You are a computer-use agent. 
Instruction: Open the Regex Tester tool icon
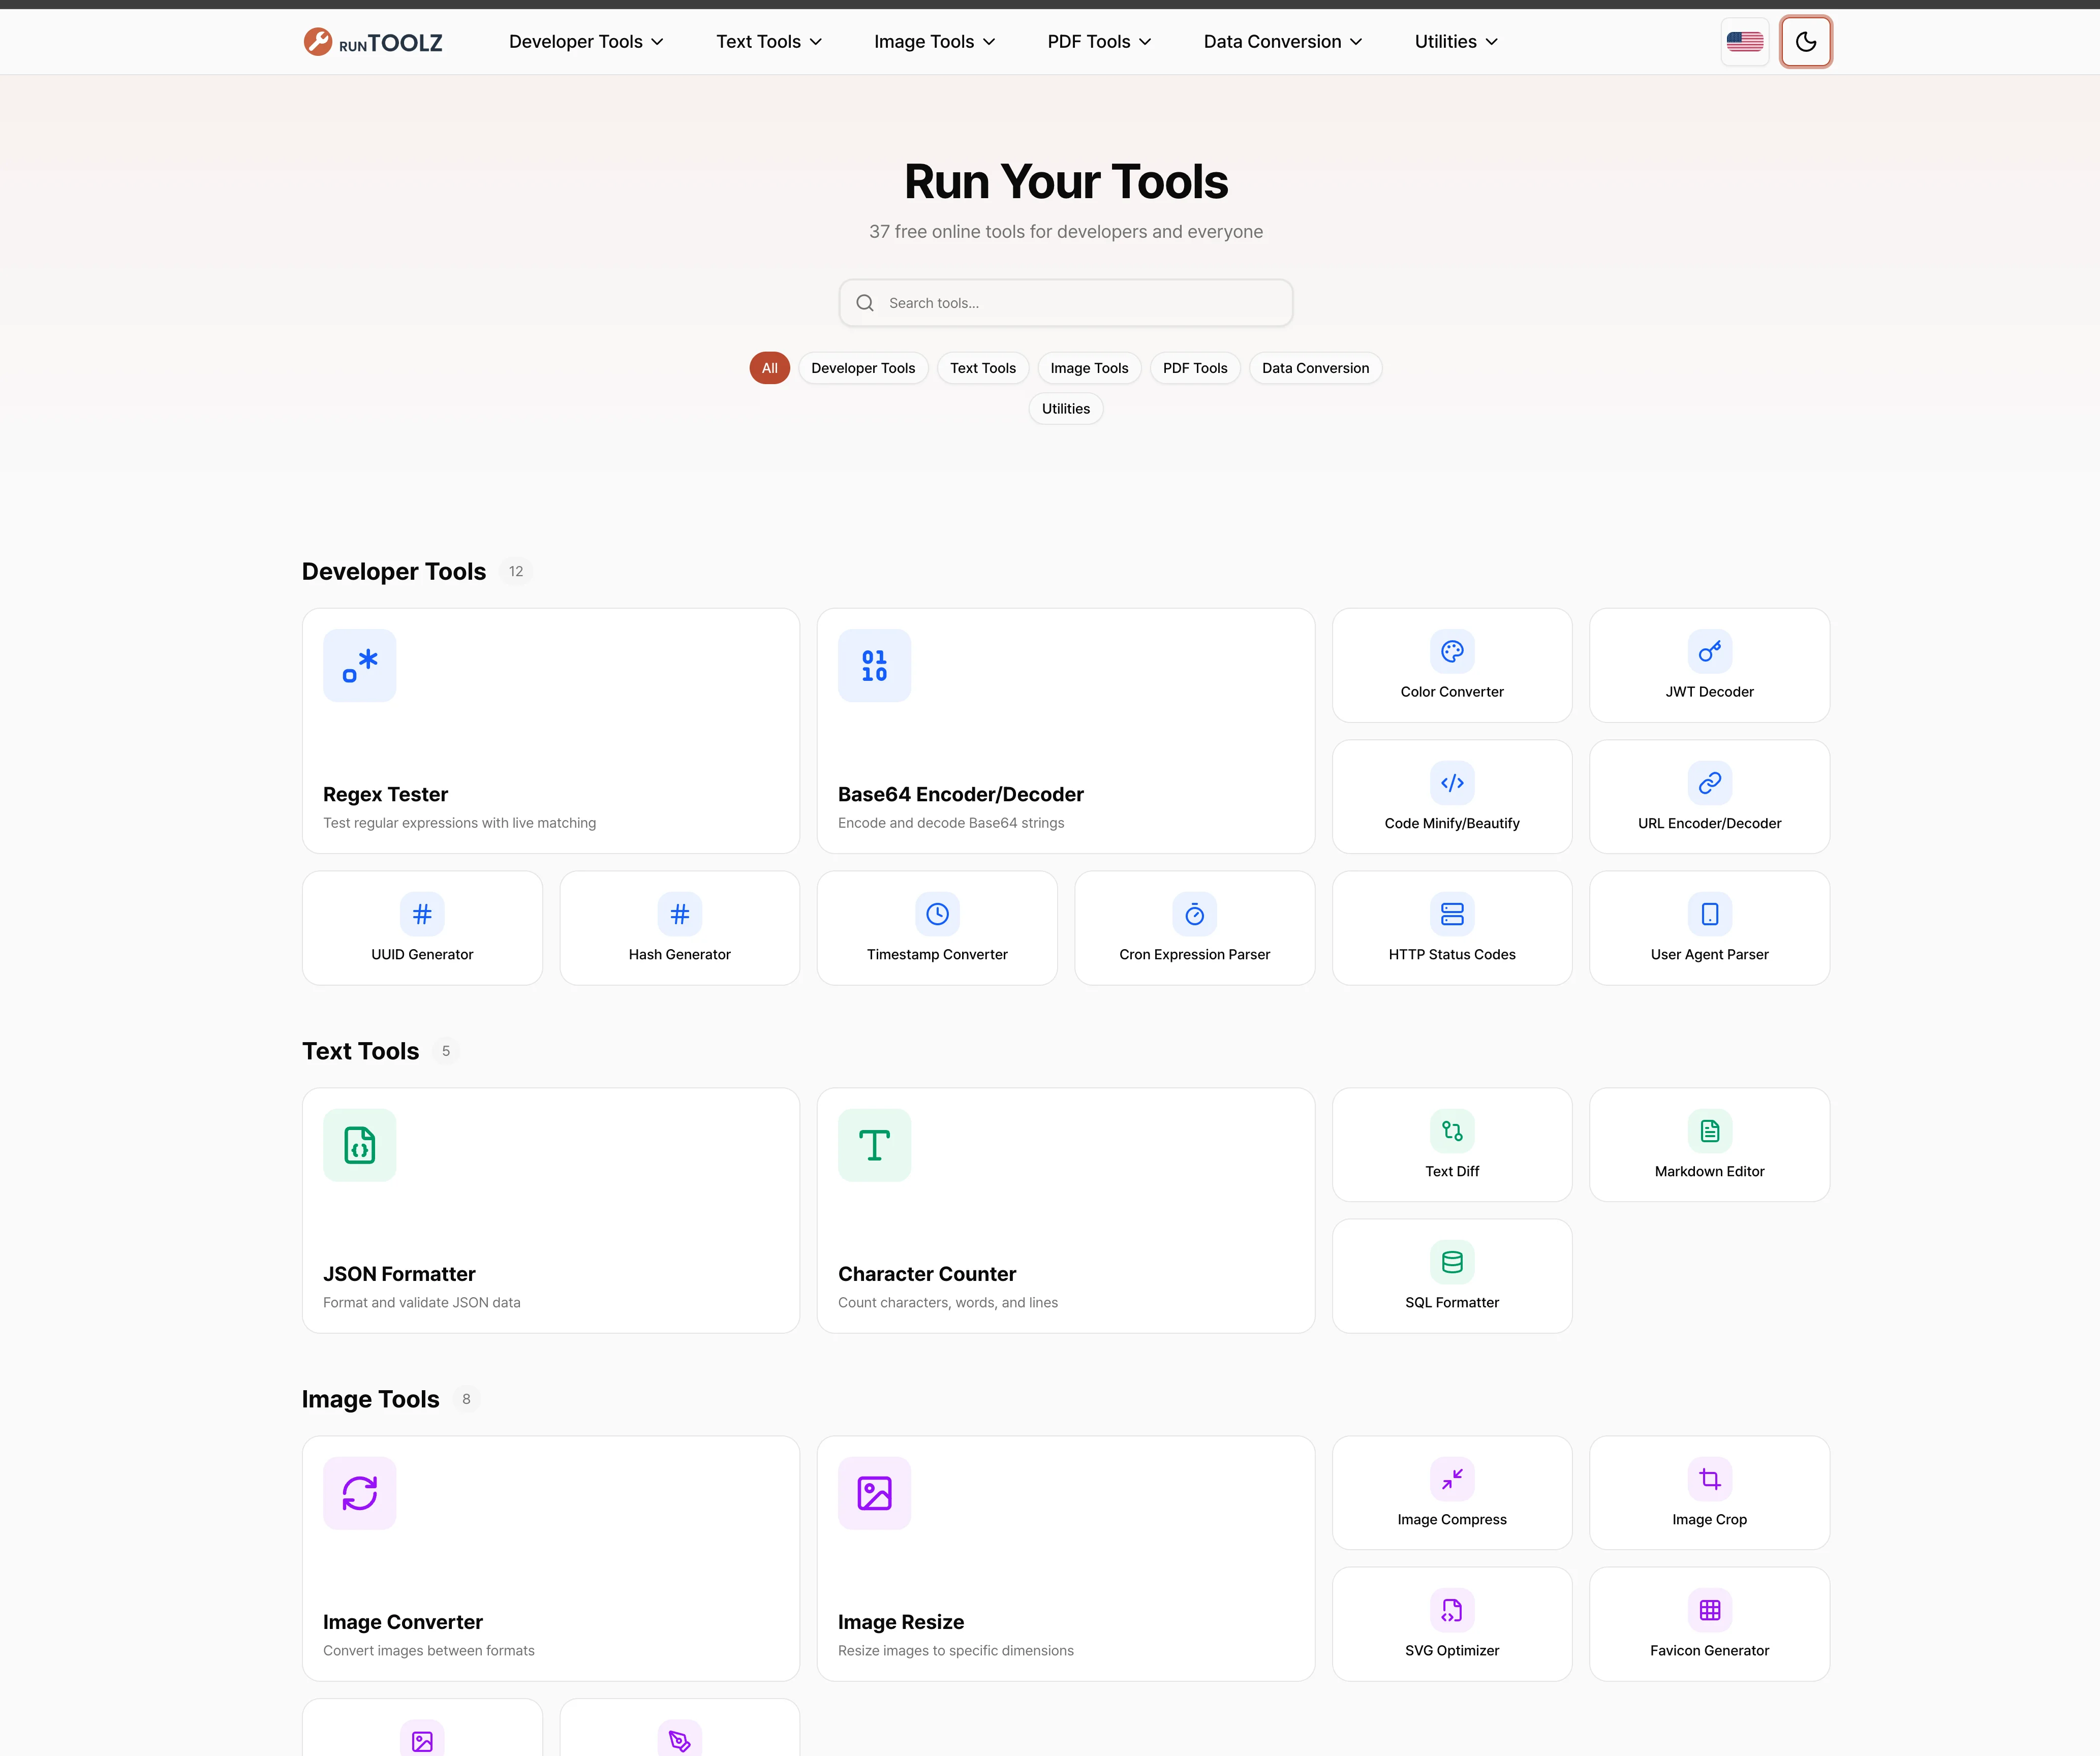(x=359, y=665)
